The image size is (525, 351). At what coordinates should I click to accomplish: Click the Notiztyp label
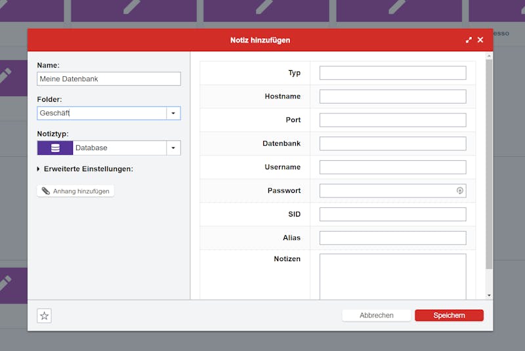pyautogui.click(x=52, y=134)
